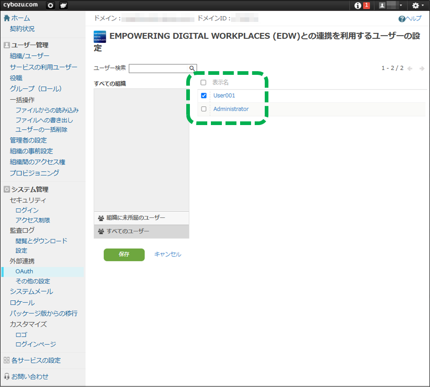This screenshot has height=387, width=430.
Task: Go to ホーム in sidebar
Action: (21, 18)
